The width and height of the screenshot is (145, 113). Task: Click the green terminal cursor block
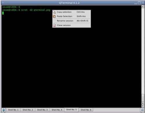pos(3,13)
